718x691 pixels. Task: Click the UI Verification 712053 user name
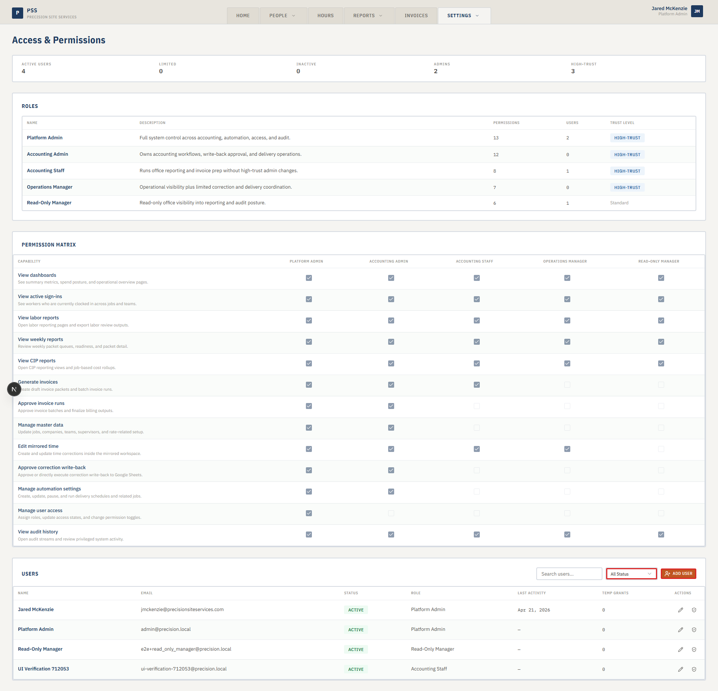click(43, 669)
